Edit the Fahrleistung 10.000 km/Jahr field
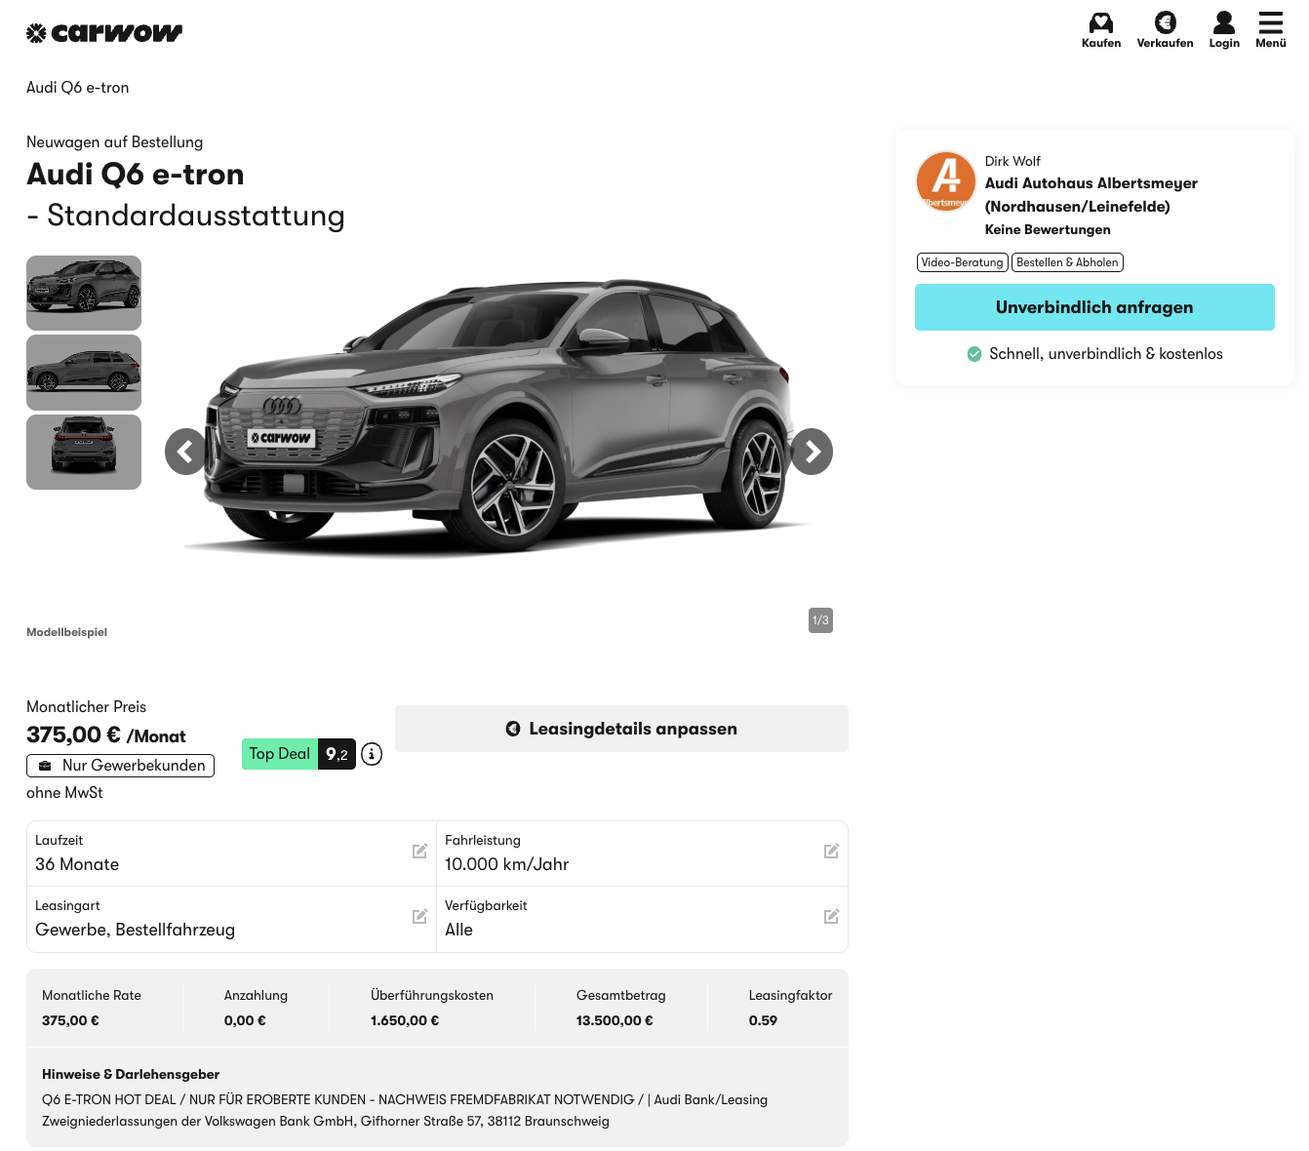 click(x=831, y=852)
